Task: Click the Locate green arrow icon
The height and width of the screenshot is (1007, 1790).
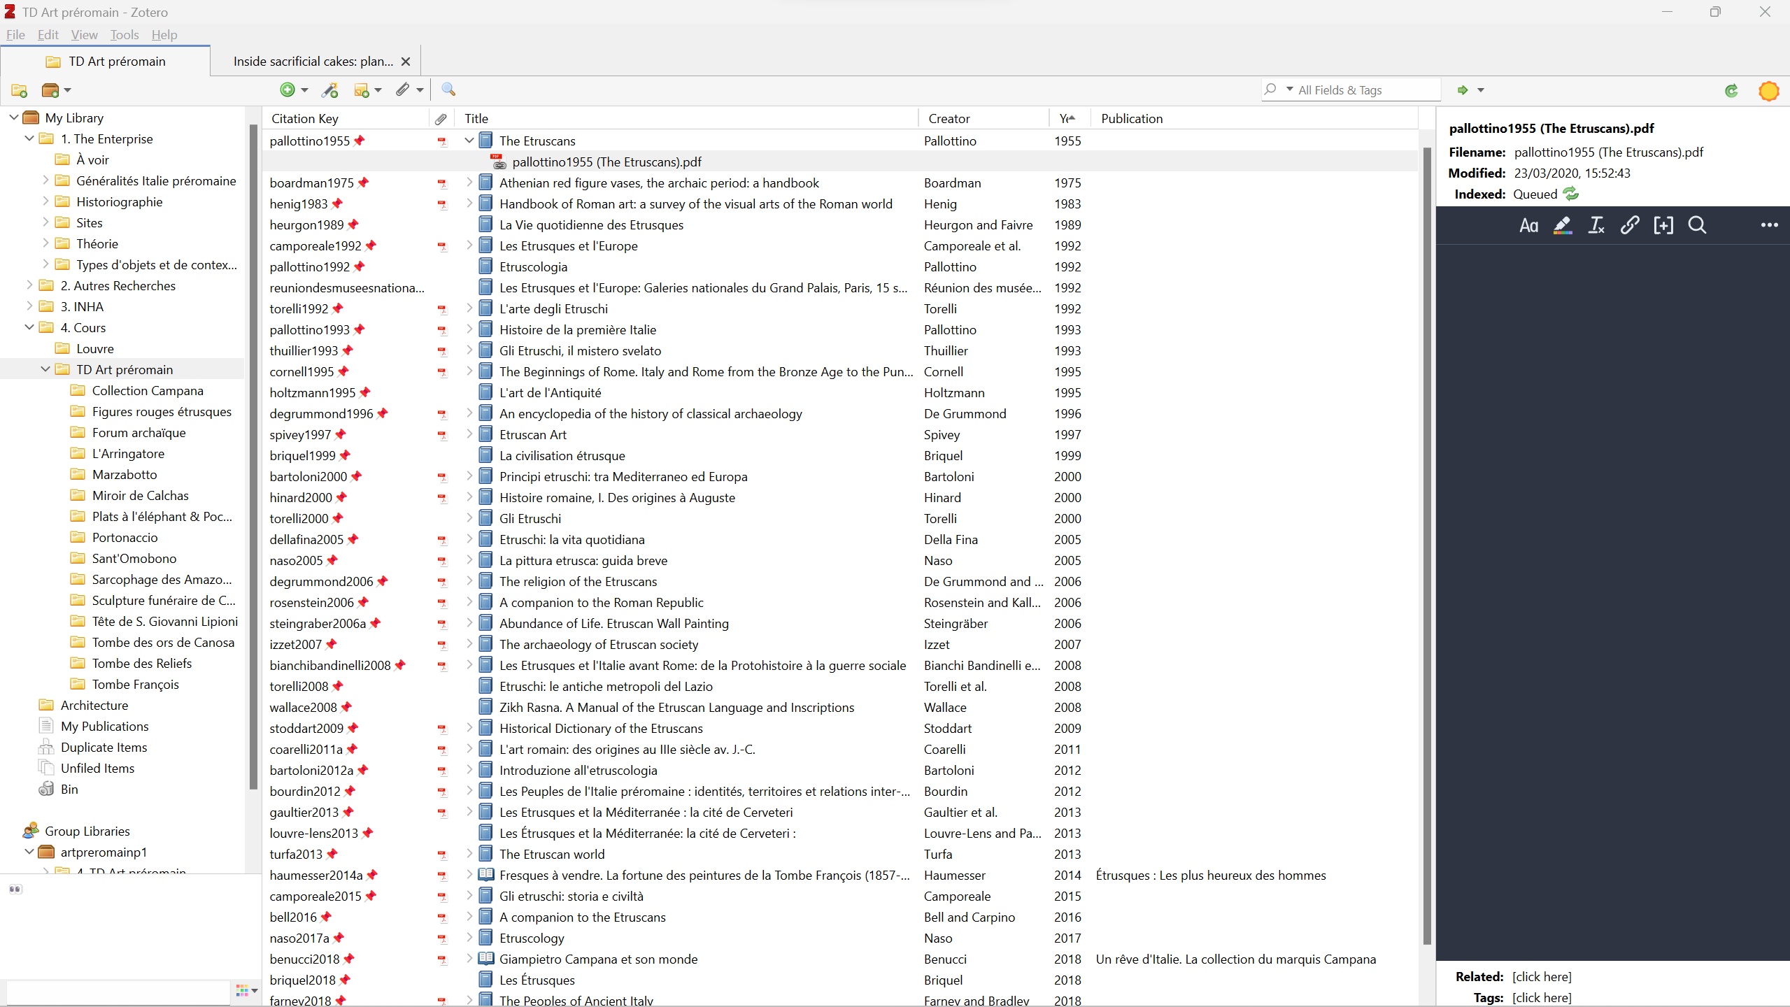Action: coord(1463,90)
